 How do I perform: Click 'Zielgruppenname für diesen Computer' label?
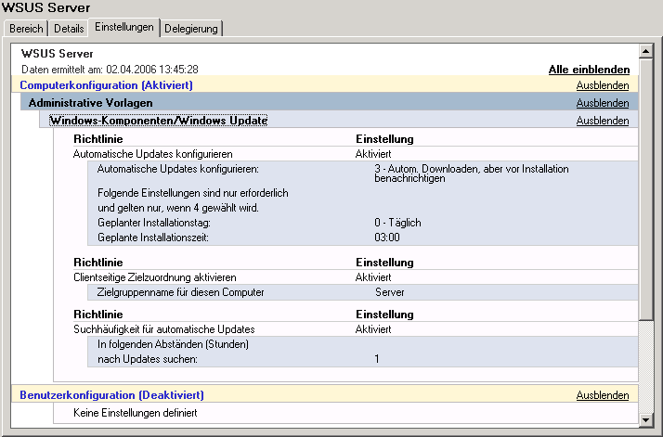coord(180,292)
